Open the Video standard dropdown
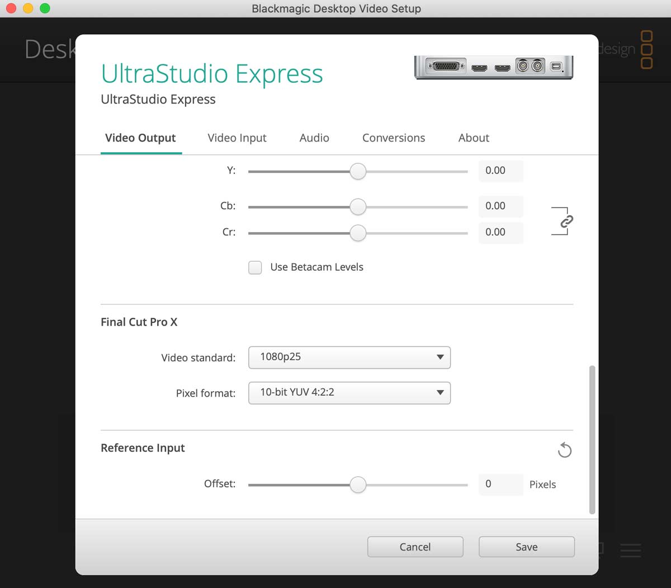 (x=349, y=357)
